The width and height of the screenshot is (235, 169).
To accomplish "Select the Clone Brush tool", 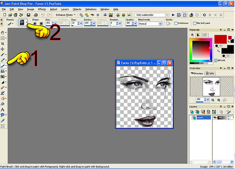I will coord(2,71).
